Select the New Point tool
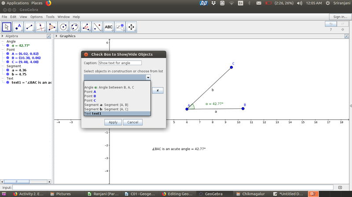Viewport: 352px width, 197px height. click(x=19, y=27)
